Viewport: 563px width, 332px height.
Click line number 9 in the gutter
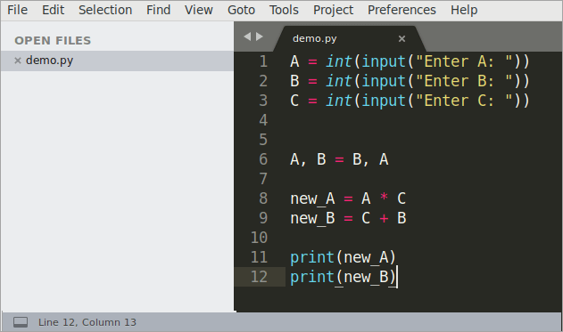click(263, 218)
